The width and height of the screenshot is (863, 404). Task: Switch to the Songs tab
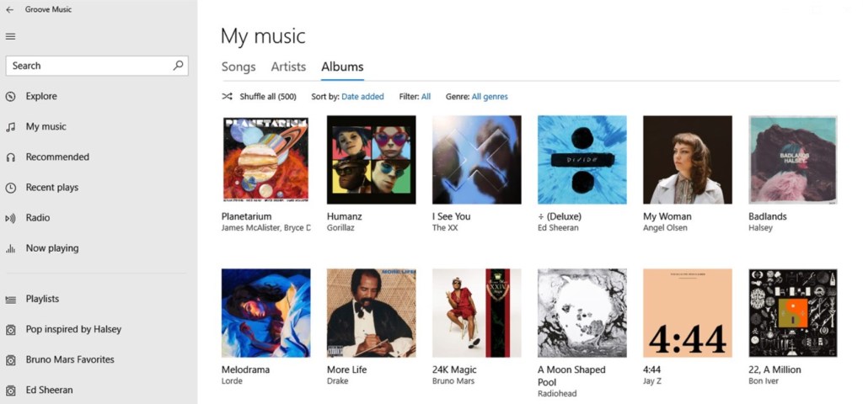coord(239,67)
